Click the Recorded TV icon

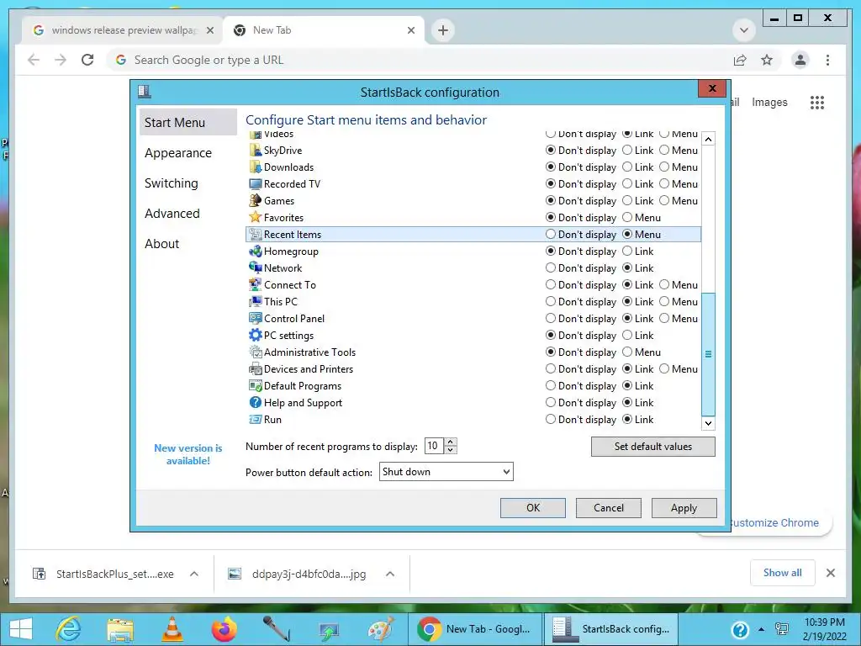256,184
